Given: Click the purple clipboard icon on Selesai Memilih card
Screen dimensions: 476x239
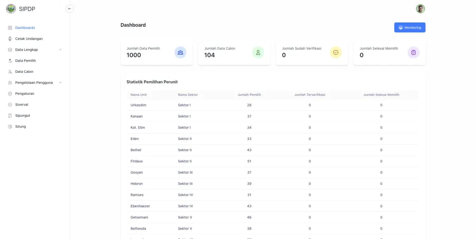Looking at the screenshot, I should click(x=413, y=52).
